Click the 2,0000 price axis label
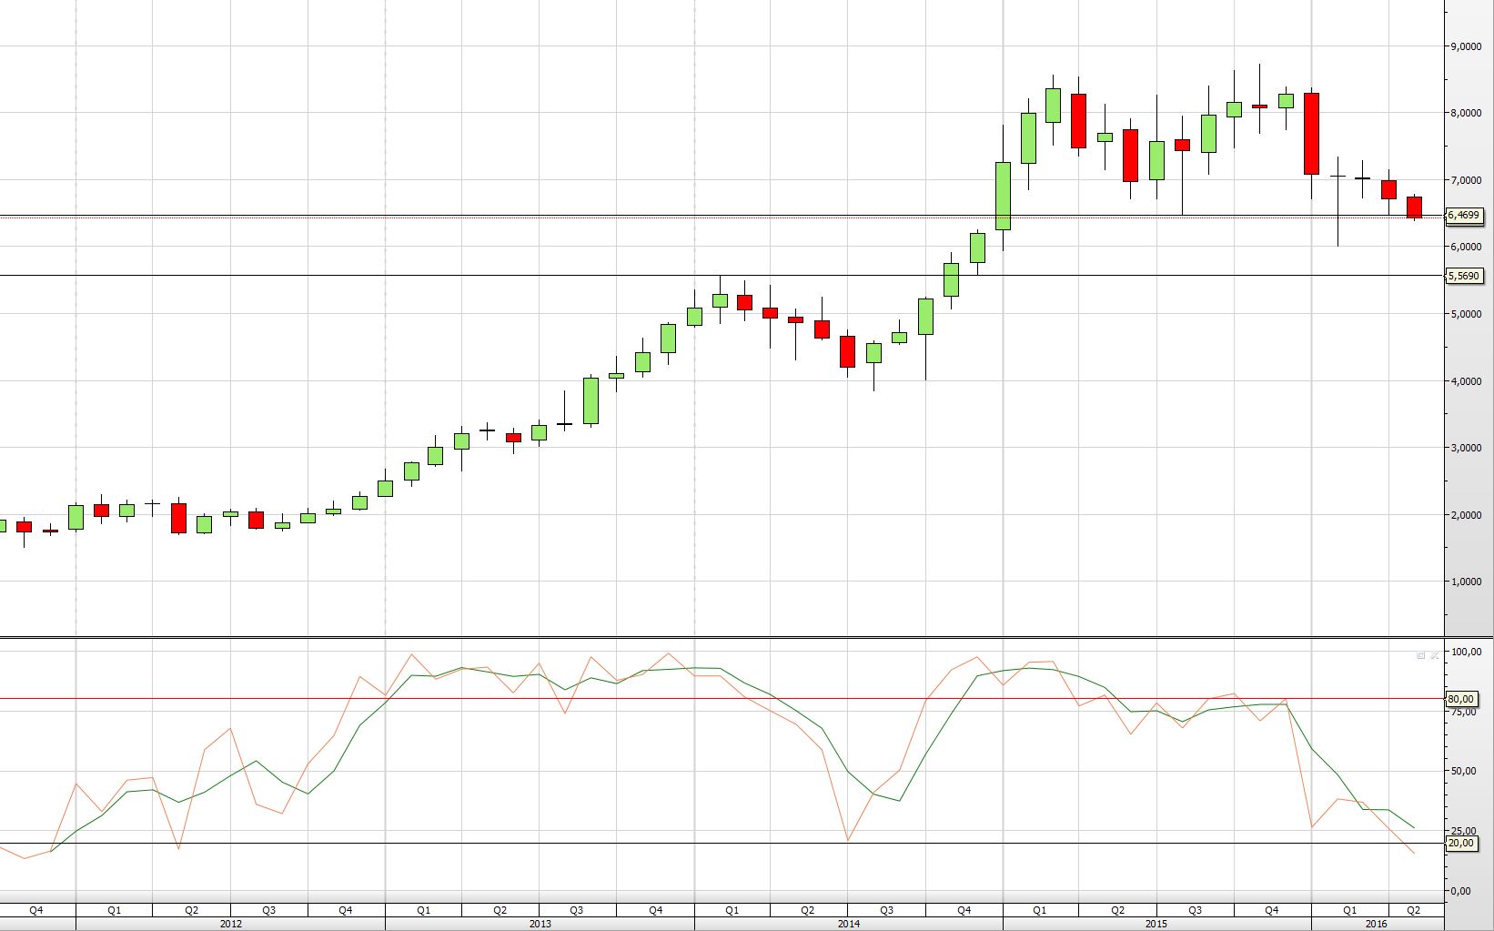Image resolution: width=1494 pixels, height=931 pixels. point(1466,515)
